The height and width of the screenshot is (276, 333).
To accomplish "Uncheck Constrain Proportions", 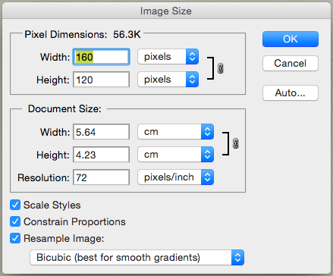I will (x=15, y=221).
